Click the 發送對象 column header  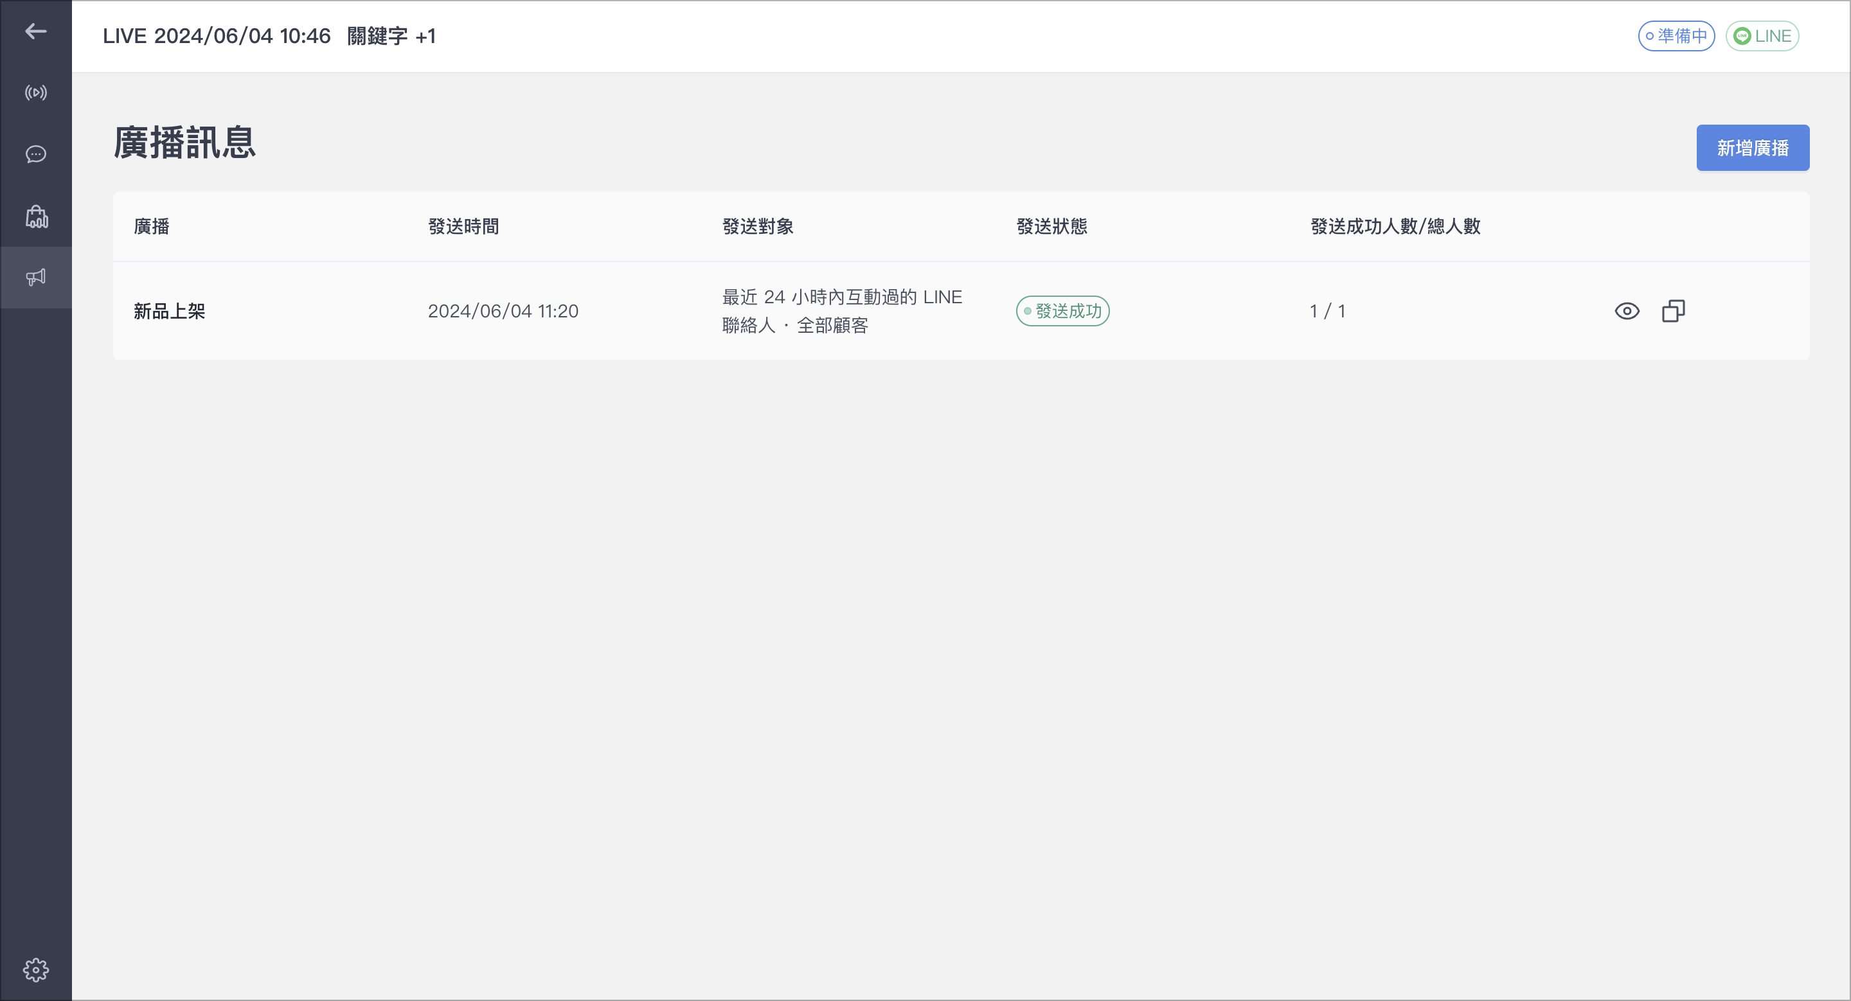[758, 226]
